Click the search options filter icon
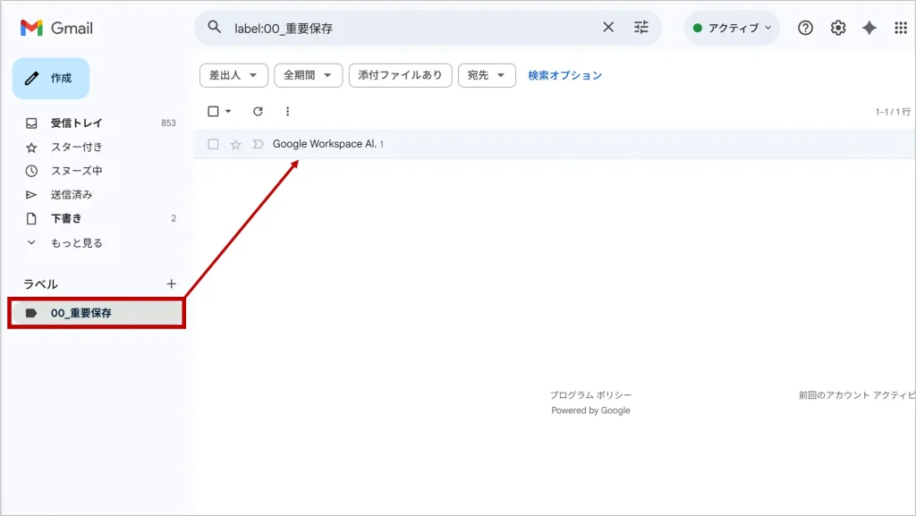Image resolution: width=916 pixels, height=516 pixels. [x=640, y=28]
